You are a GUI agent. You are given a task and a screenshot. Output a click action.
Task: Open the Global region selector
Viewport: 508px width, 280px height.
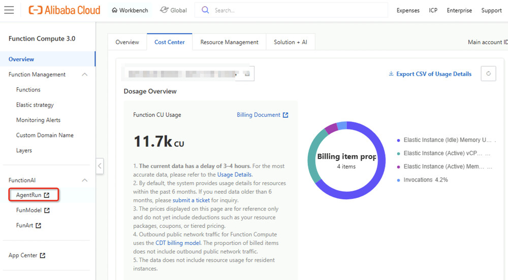173,10
